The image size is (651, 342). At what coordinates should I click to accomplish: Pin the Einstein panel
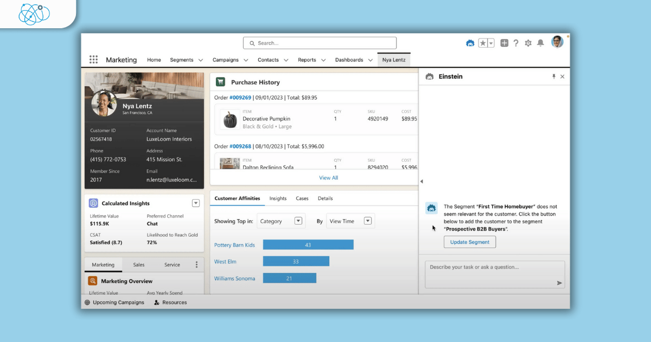coord(554,77)
